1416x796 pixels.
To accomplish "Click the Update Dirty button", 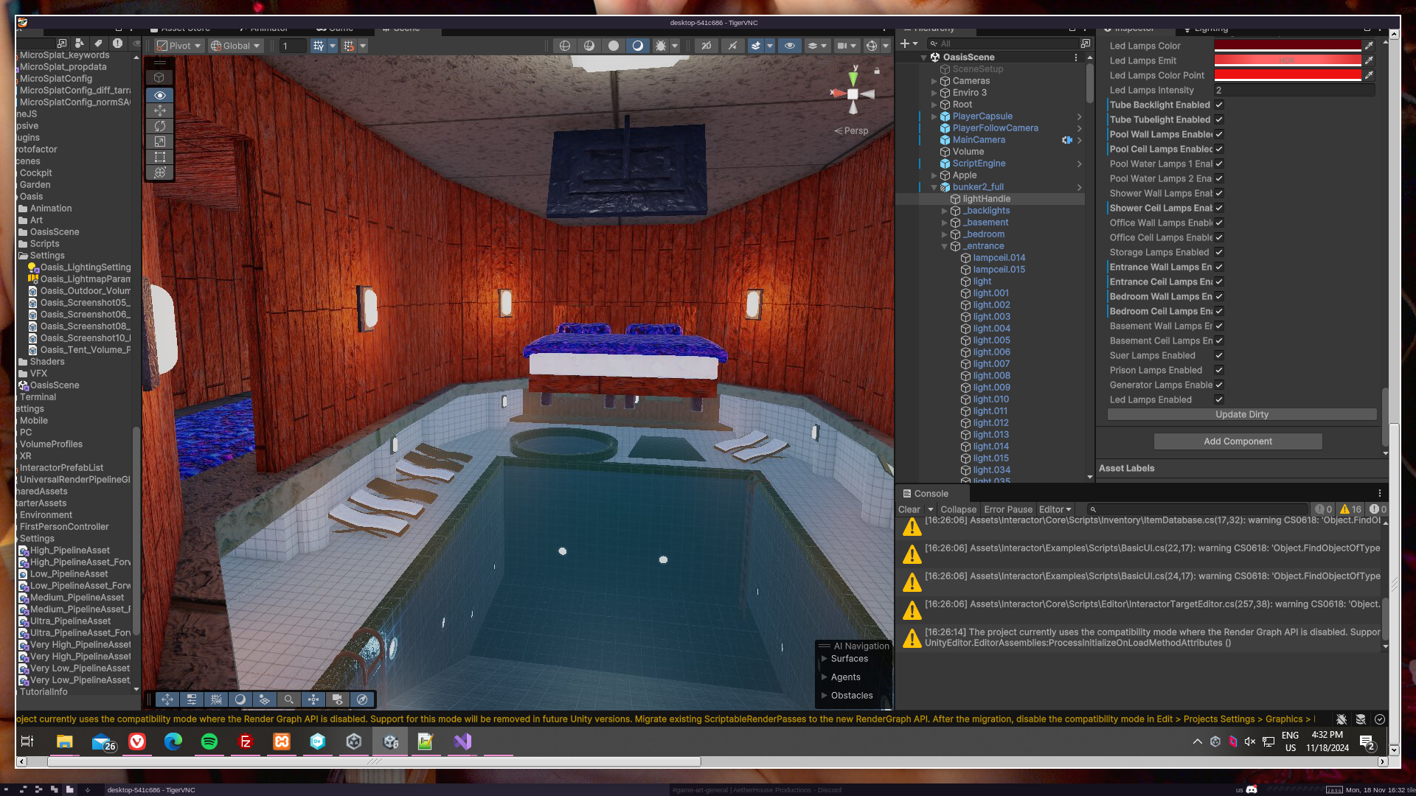I will pos(1241,414).
